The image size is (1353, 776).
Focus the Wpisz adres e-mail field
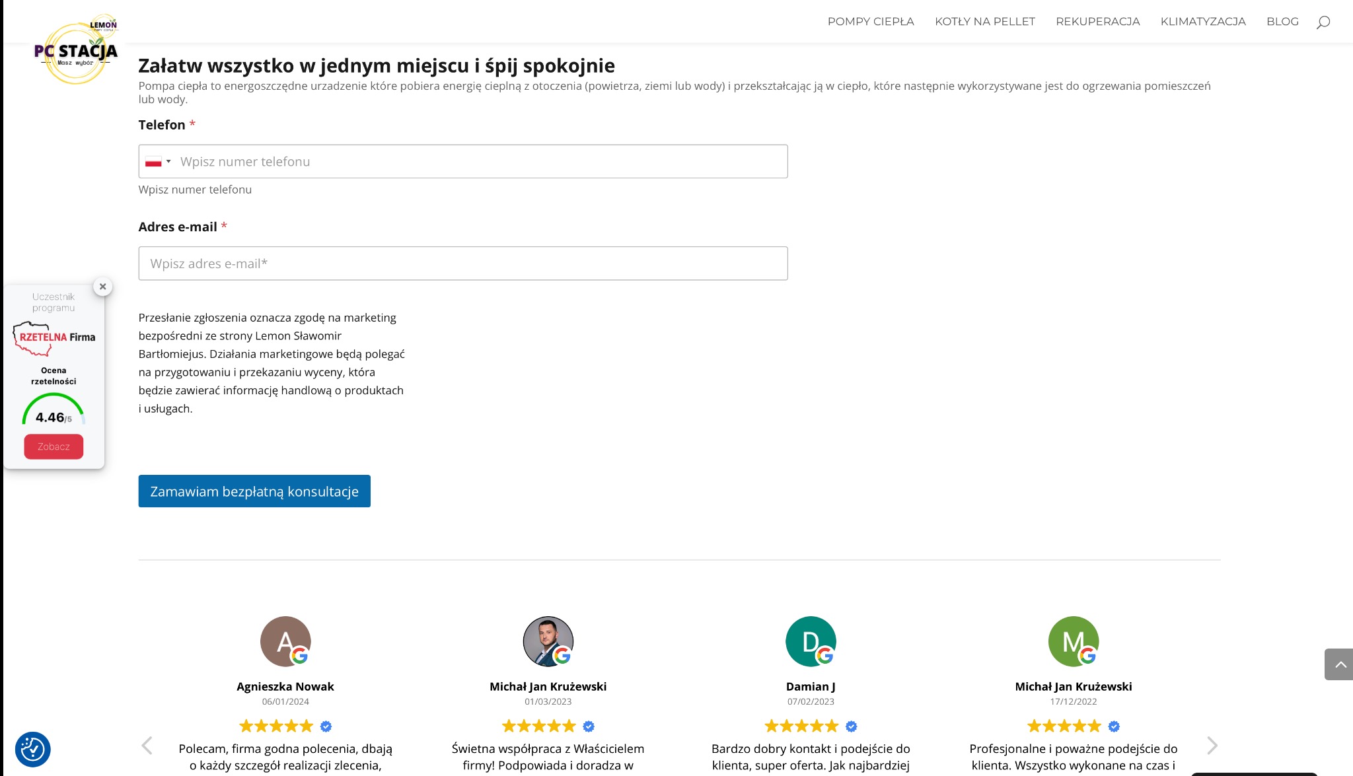tap(462, 263)
